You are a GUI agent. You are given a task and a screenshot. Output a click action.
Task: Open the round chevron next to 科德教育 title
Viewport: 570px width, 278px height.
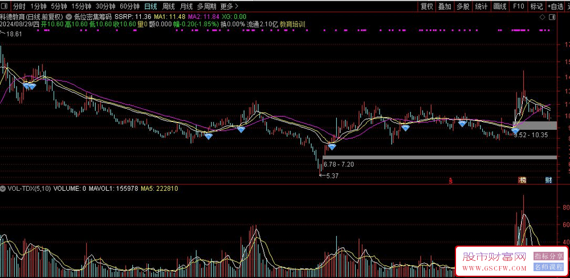(x=68, y=17)
